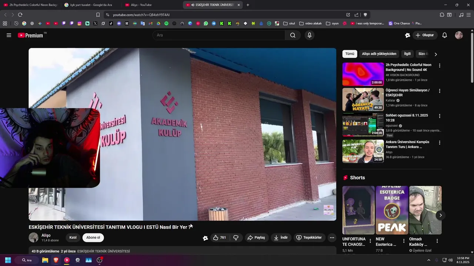
Task: Start voice search with the microphone icon
Action: tap(310, 35)
